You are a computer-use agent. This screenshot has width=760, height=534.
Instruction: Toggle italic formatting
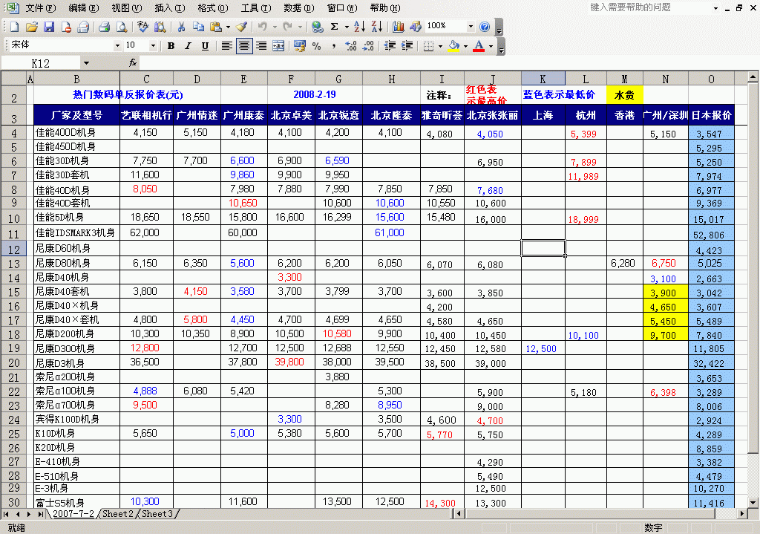pos(188,46)
